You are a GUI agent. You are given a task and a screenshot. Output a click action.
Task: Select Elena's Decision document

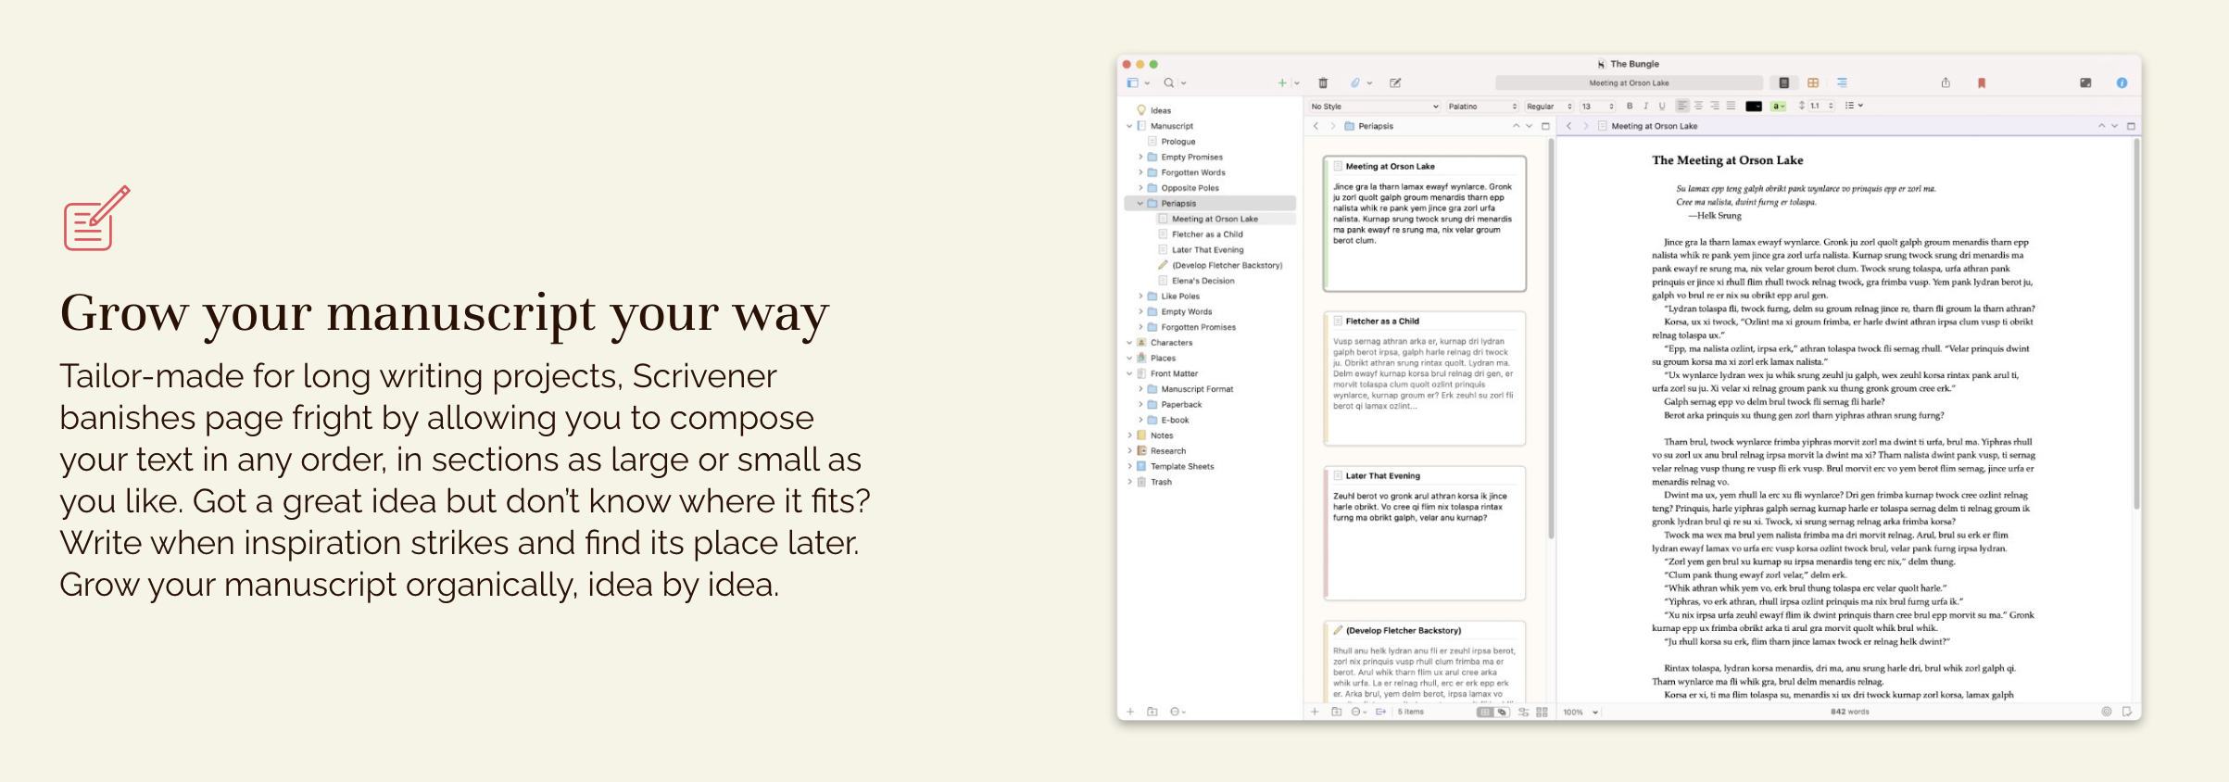pos(1203,281)
